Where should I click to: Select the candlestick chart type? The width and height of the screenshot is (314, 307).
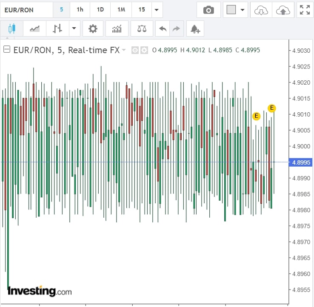coord(11,29)
